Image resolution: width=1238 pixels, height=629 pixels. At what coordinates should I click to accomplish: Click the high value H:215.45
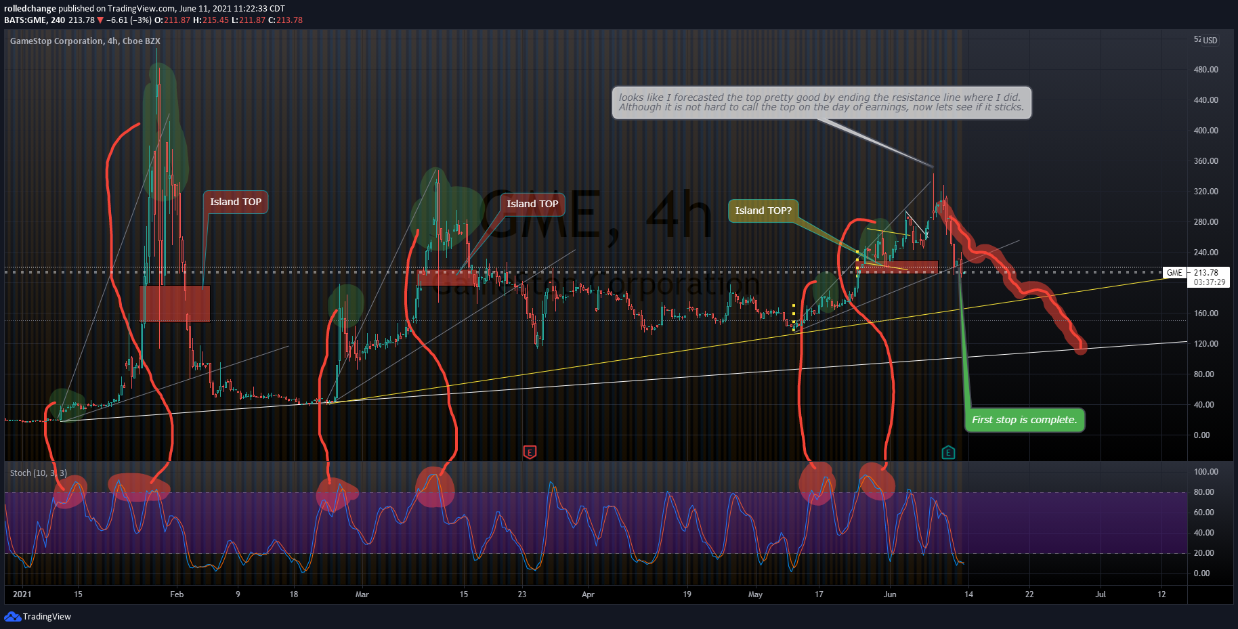(211, 20)
